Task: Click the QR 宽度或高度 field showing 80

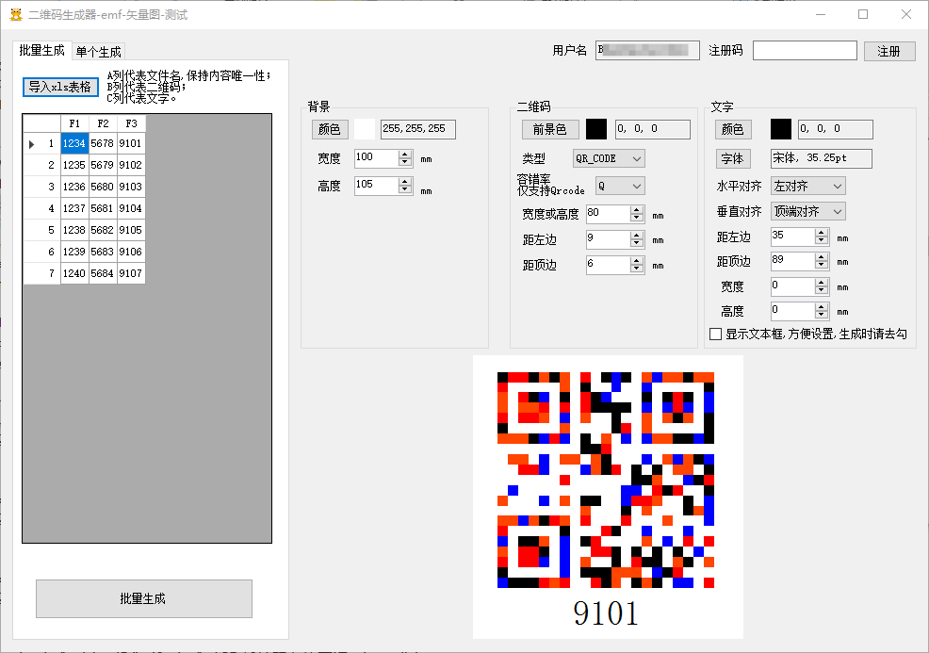Action: click(x=608, y=214)
